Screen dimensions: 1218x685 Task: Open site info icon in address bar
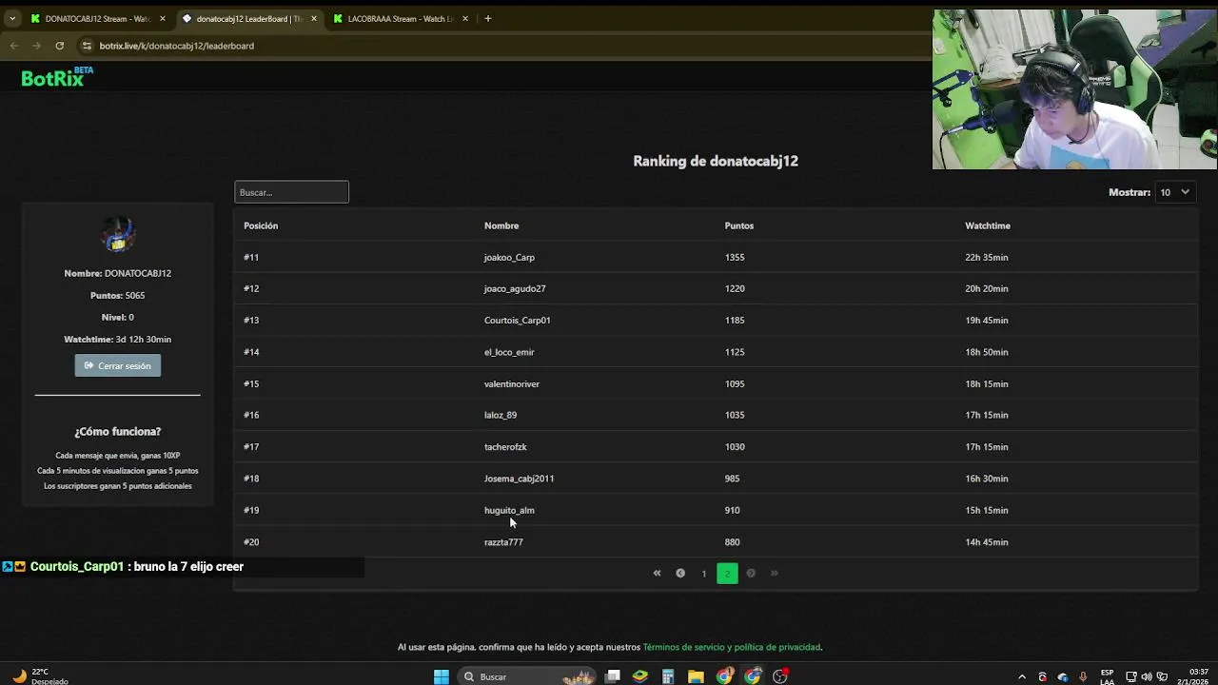point(87,46)
